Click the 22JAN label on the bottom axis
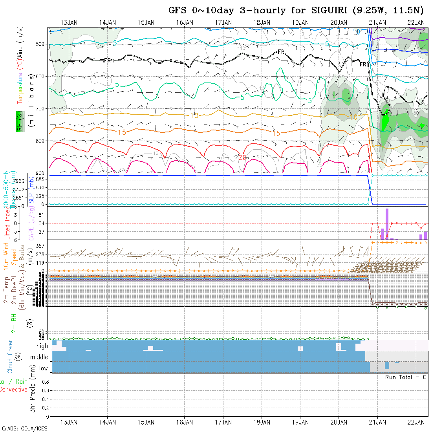The height and width of the screenshot is (432, 432). coord(416,422)
